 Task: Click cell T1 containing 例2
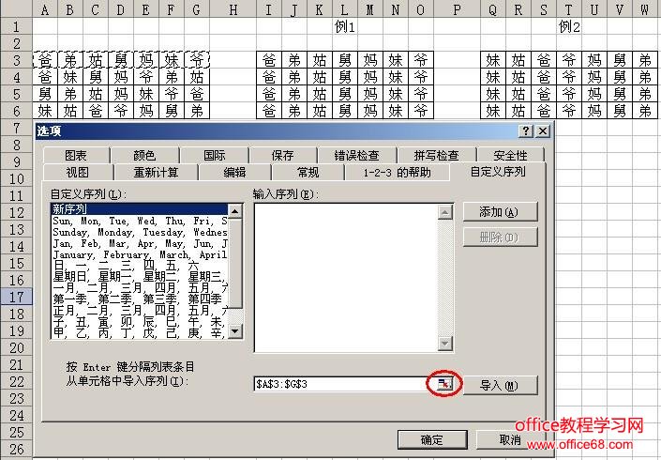[x=569, y=26]
